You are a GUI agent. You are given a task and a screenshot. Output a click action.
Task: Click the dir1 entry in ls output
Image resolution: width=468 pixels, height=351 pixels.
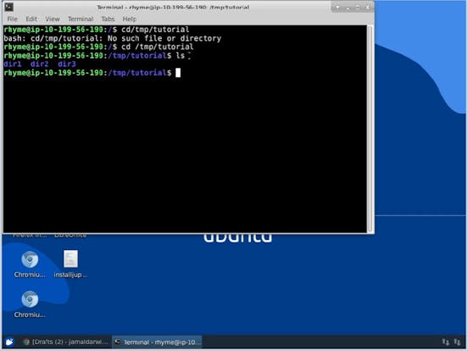13,64
